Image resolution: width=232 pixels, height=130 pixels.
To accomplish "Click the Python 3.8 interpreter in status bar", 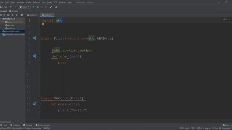I will click(222, 128).
